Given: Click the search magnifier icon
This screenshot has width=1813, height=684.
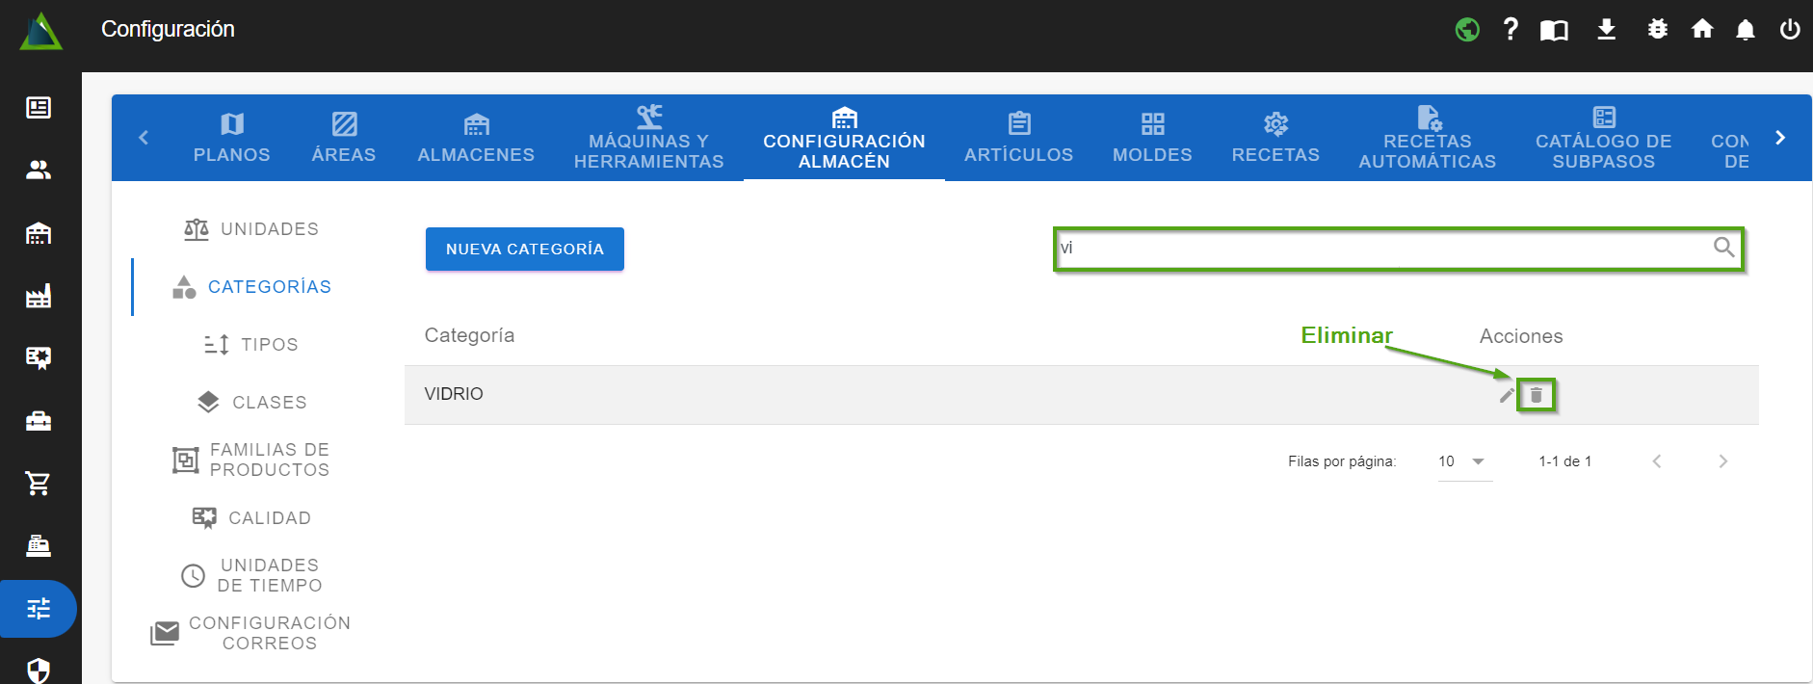Looking at the screenshot, I should (x=1723, y=248).
